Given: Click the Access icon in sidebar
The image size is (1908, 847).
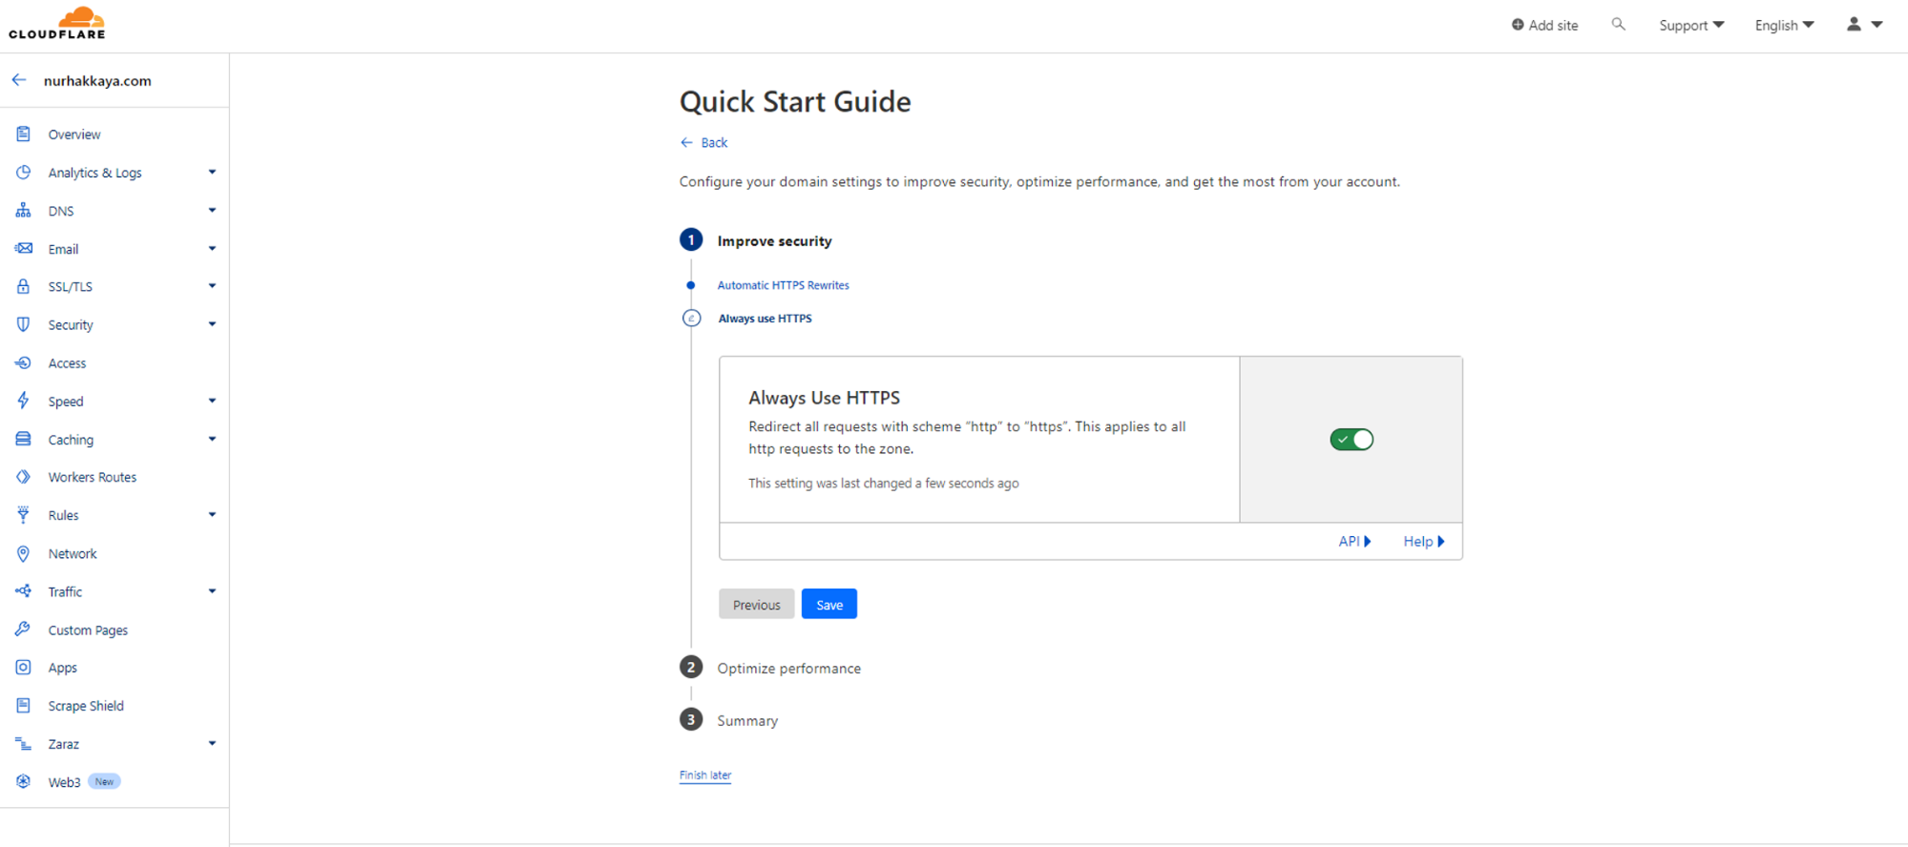Looking at the screenshot, I should click(23, 362).
